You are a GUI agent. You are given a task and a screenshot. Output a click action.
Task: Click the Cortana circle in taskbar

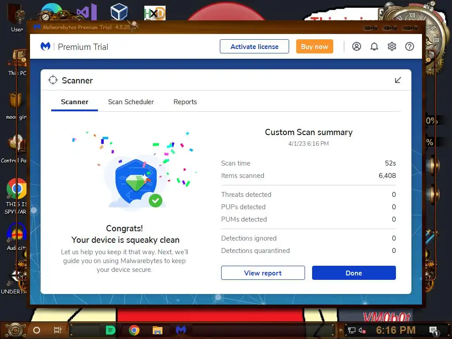pyautogui.click(x=37, y=330)
